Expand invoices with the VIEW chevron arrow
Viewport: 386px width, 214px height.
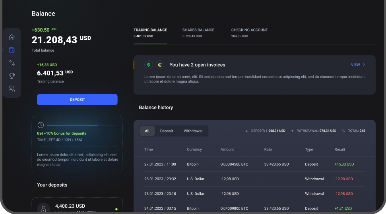coord(364,65)
